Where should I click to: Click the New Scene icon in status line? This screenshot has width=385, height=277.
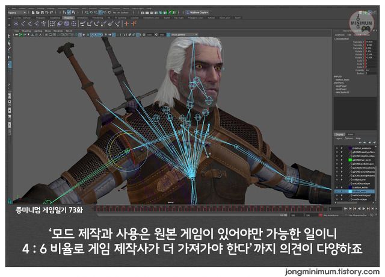(x=33, y=12)
